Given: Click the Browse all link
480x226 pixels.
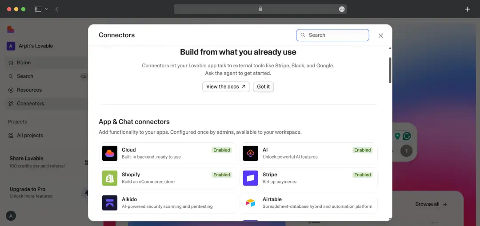Looking at the screenshot, I should click(x=431, y=204).
